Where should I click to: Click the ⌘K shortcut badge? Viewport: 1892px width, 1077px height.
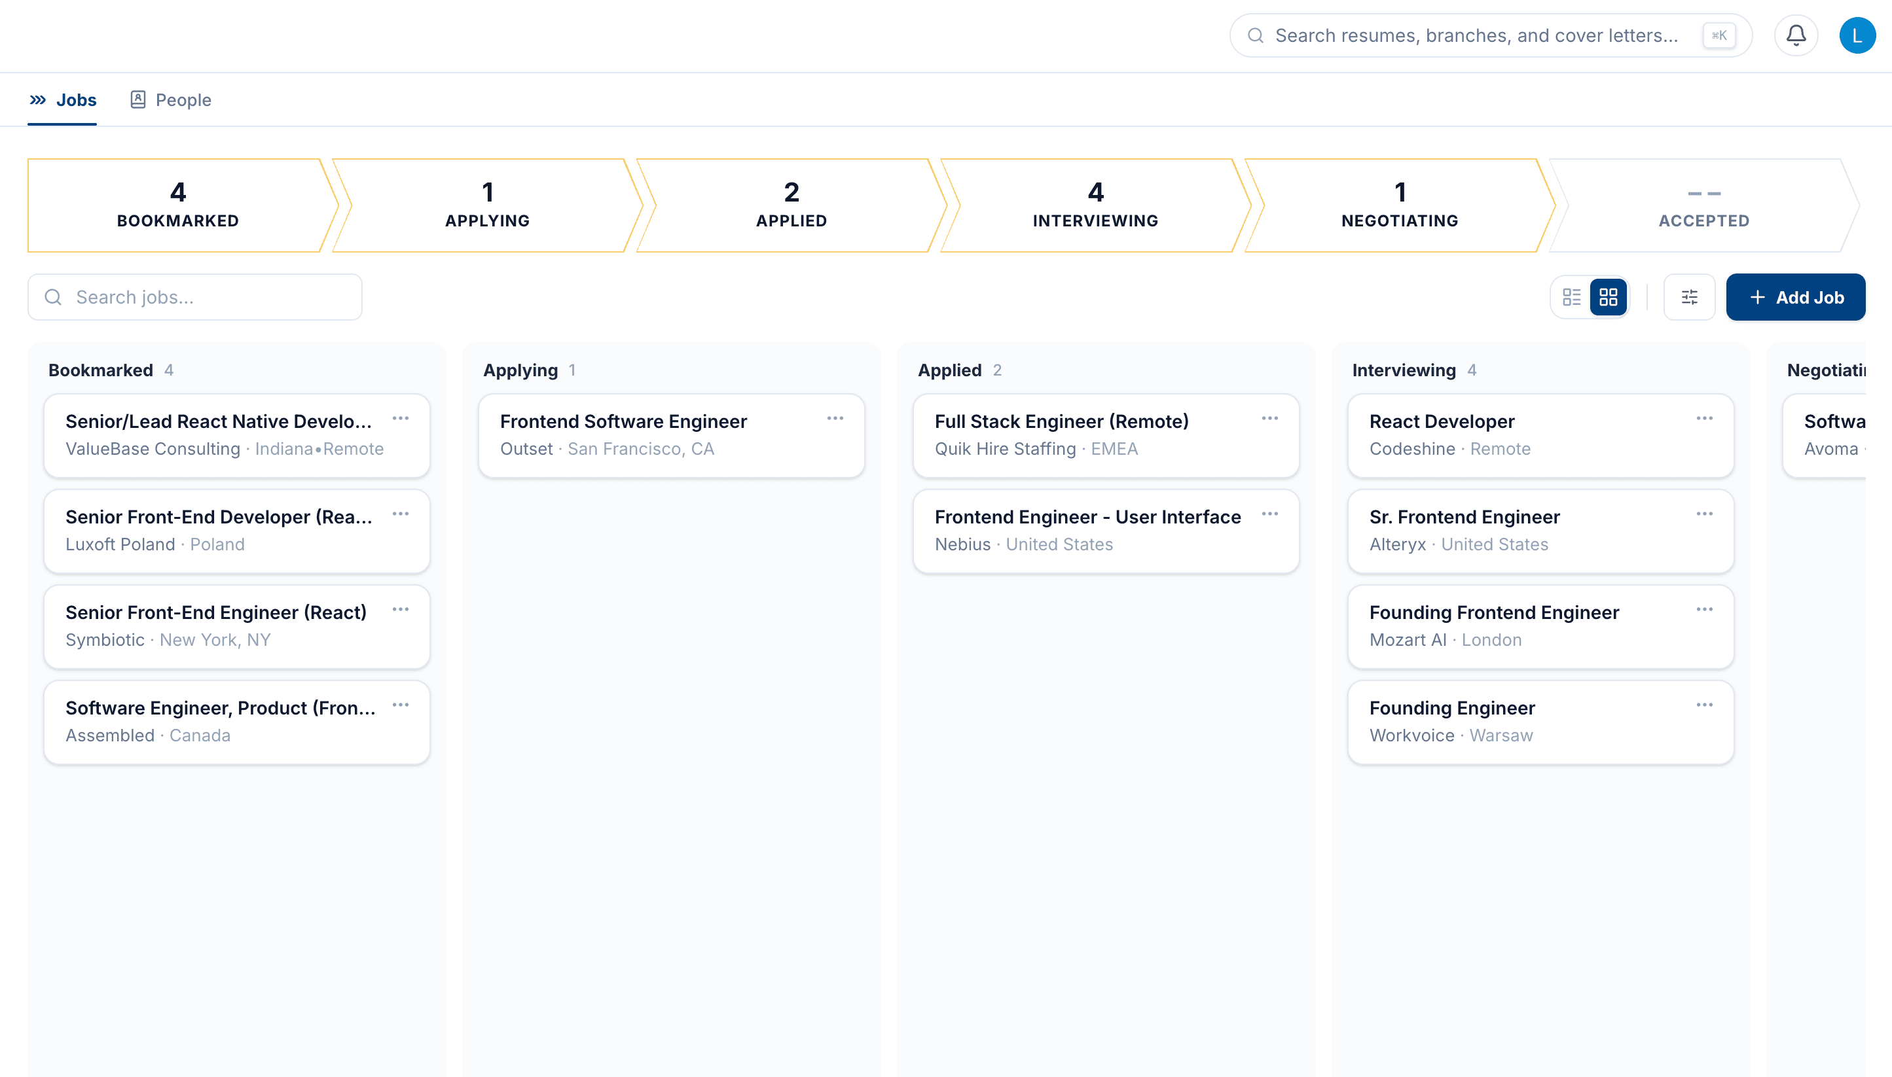click(1719, 35)
